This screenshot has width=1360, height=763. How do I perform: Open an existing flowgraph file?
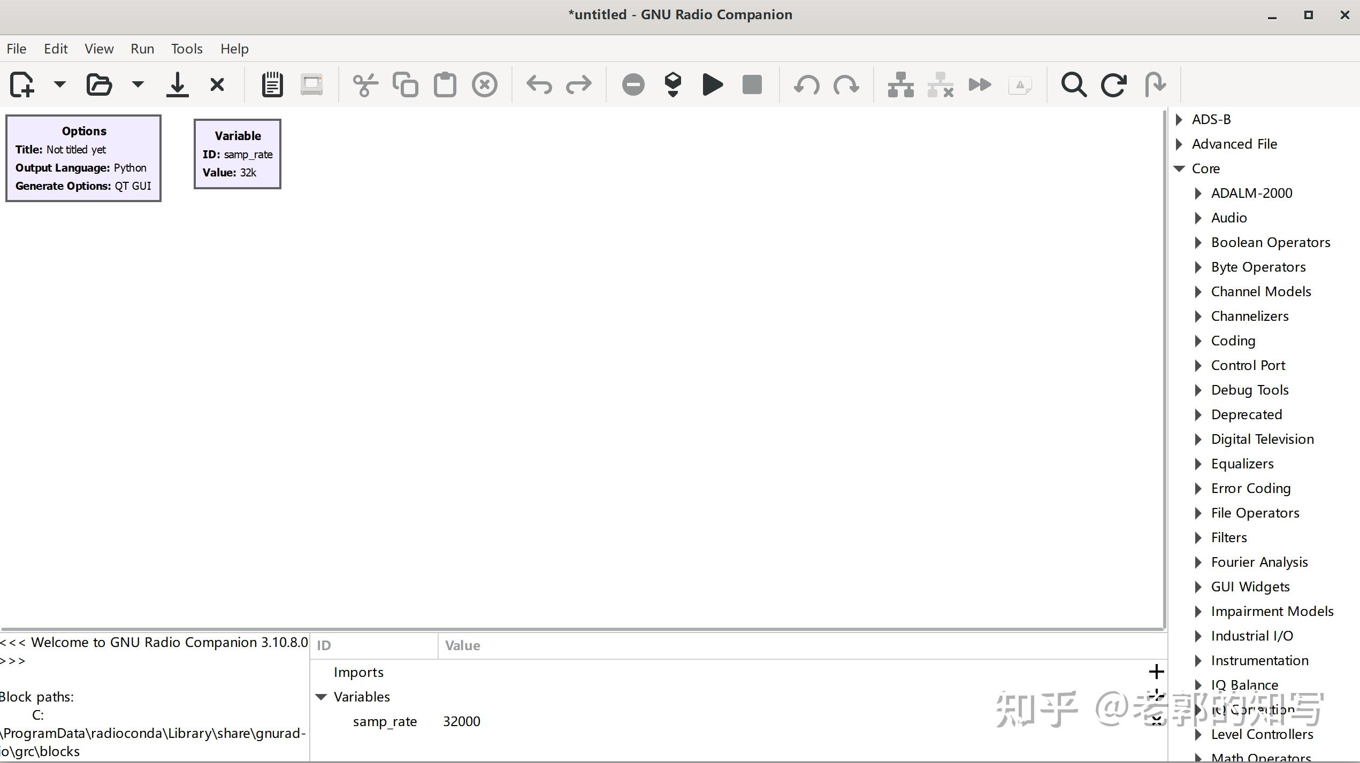(99, 84)
